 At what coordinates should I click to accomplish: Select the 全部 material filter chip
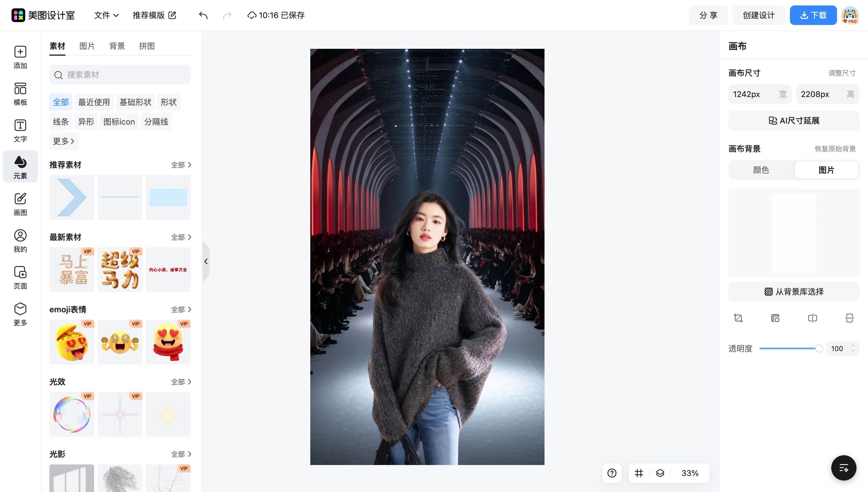coord(61,102)
